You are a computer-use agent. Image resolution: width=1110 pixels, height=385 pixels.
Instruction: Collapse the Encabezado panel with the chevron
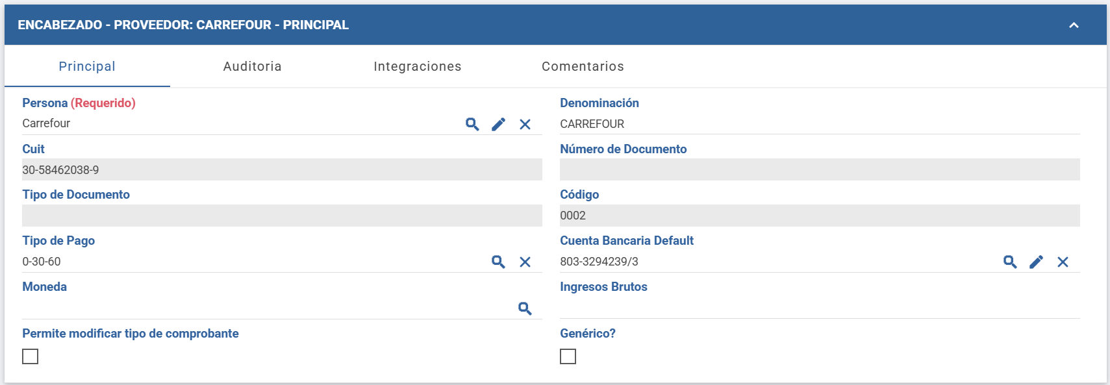[x=1074, y=25]
